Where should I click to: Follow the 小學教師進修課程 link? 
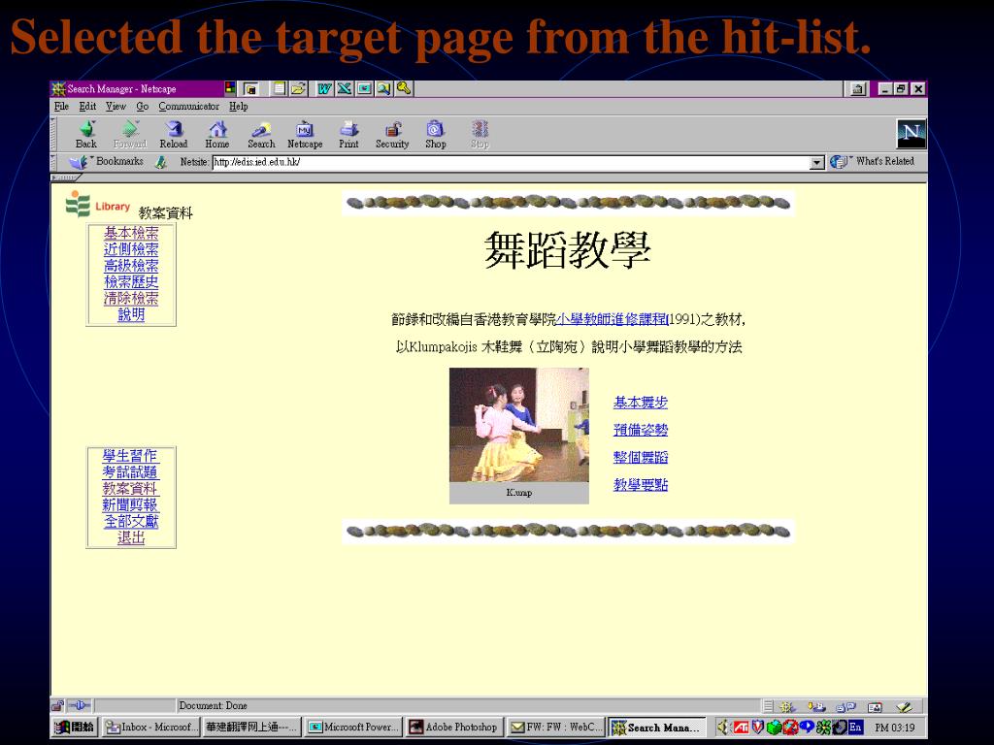coord(612,320)
